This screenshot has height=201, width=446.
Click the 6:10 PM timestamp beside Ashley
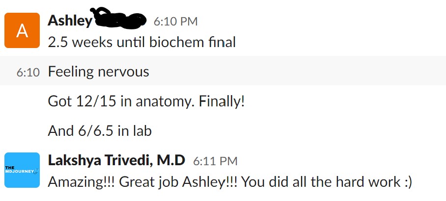[x=175, y=22]
